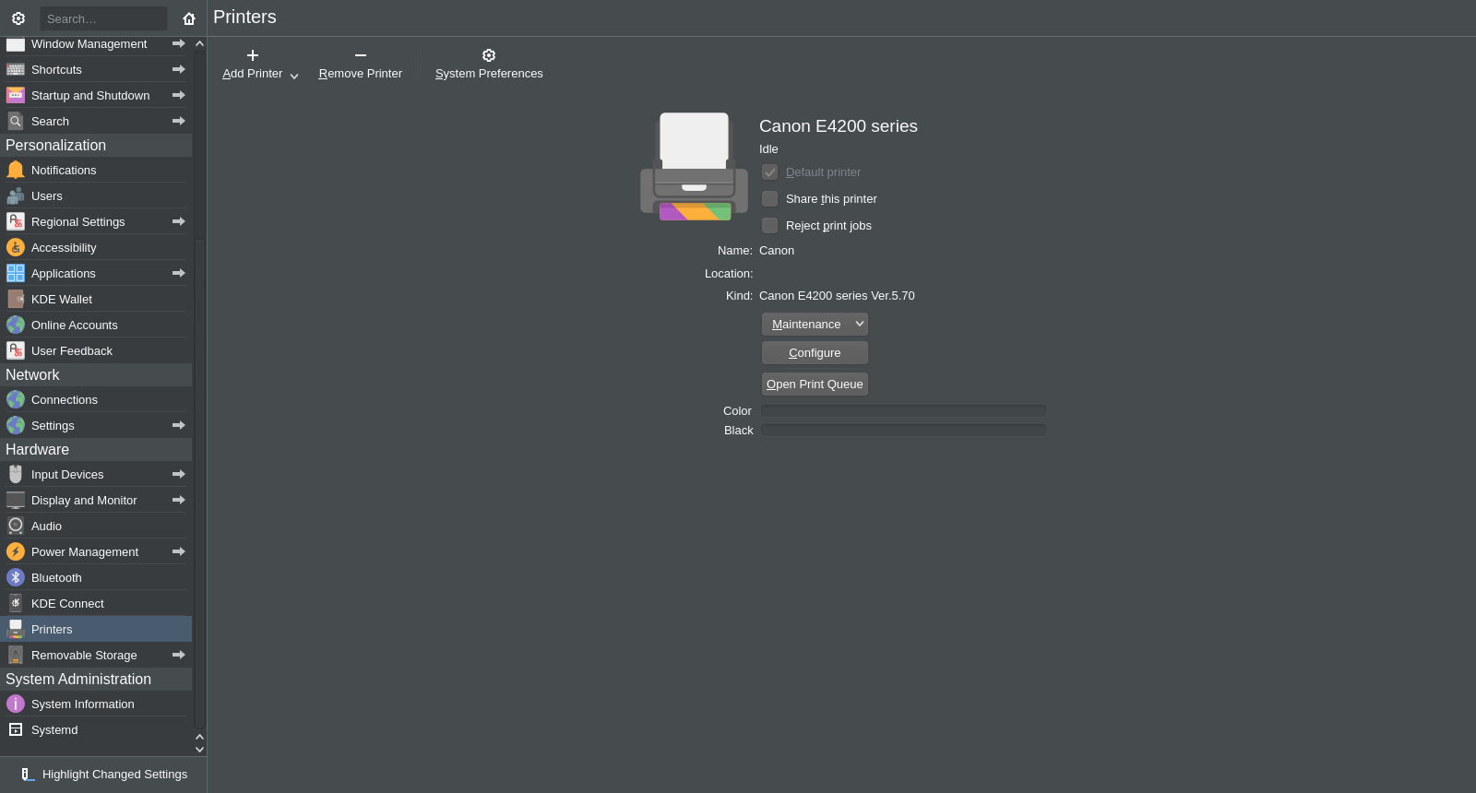Open System Preferences gear icon
This screenshot has height=793, width=1476.
[489, 55]
